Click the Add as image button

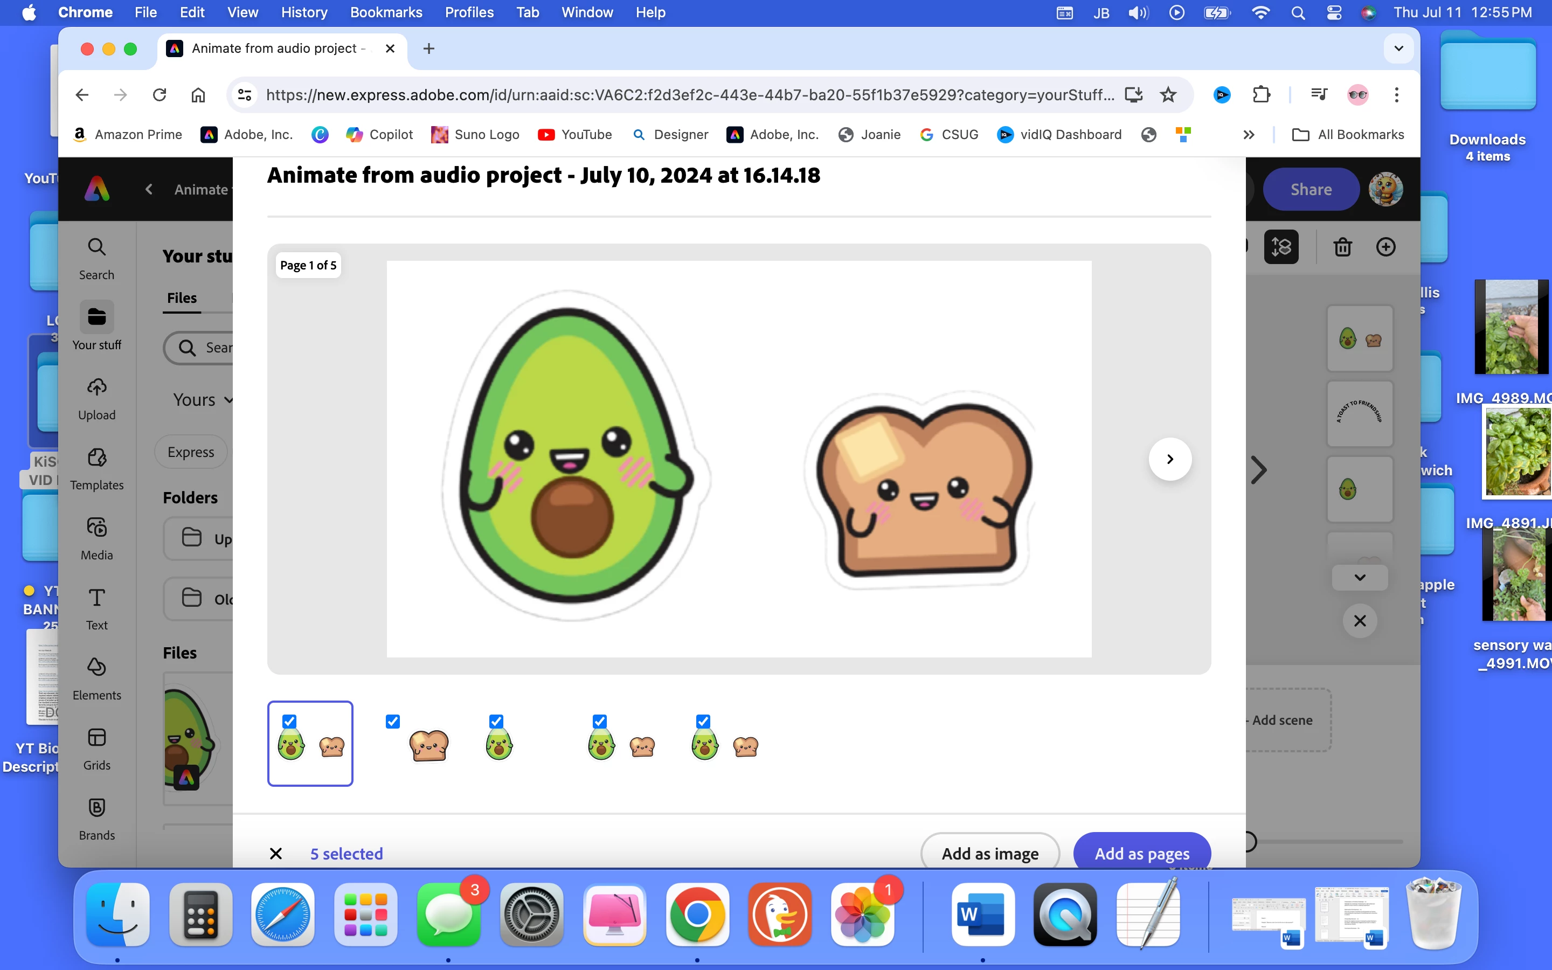tap(989, 853)
